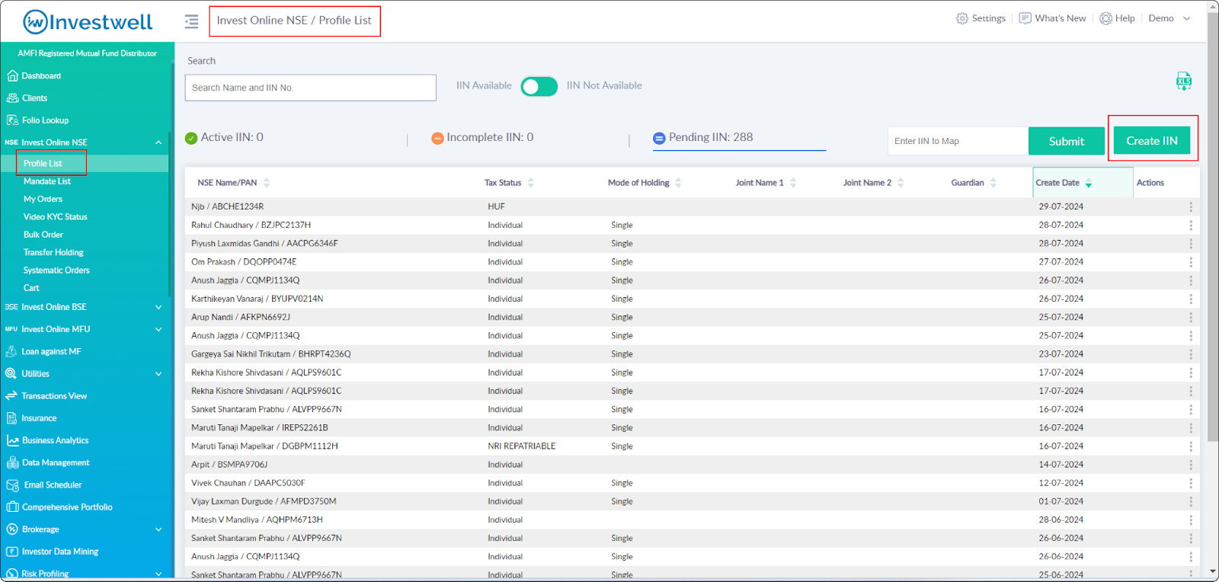Open Settings gear icon
The height and width of the screenshot is (582, 1219).
click(962, 18)
